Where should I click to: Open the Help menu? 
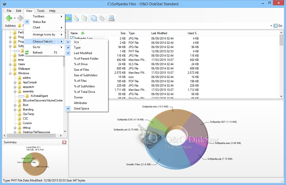coord(52,11)
